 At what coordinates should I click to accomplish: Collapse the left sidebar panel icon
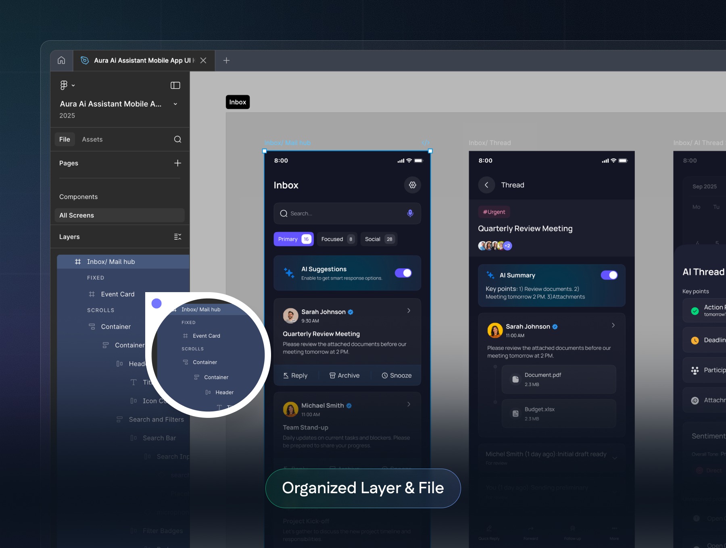175,85
